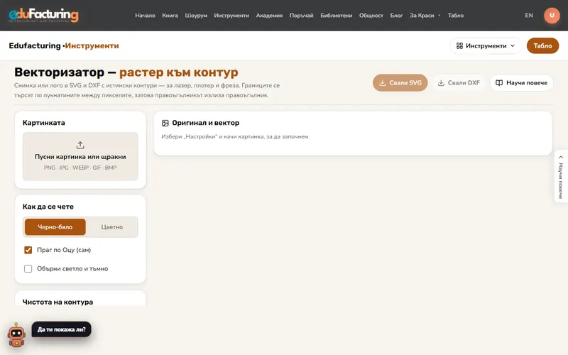Open the Табло link in top nav
568x355 pixels.
[456, 15]
